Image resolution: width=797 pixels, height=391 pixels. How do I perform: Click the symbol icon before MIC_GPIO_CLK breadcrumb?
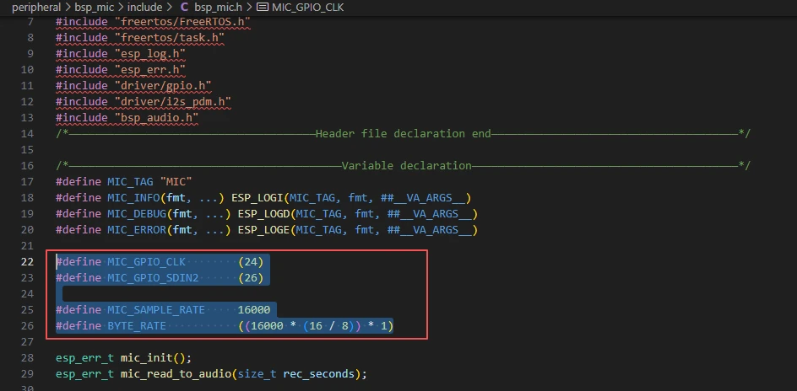[262, 7]
